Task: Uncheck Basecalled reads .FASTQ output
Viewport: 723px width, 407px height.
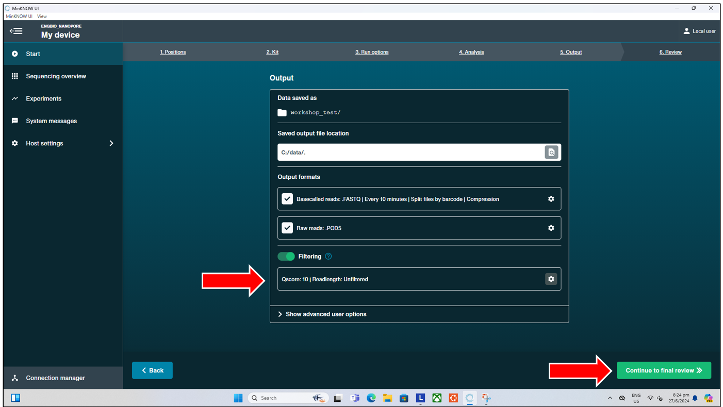Action: click(287, 199)
